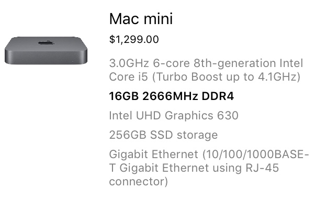The image size is (315, 200).
Task: Click the Core i5 text
Action: [x=128, y=77]
